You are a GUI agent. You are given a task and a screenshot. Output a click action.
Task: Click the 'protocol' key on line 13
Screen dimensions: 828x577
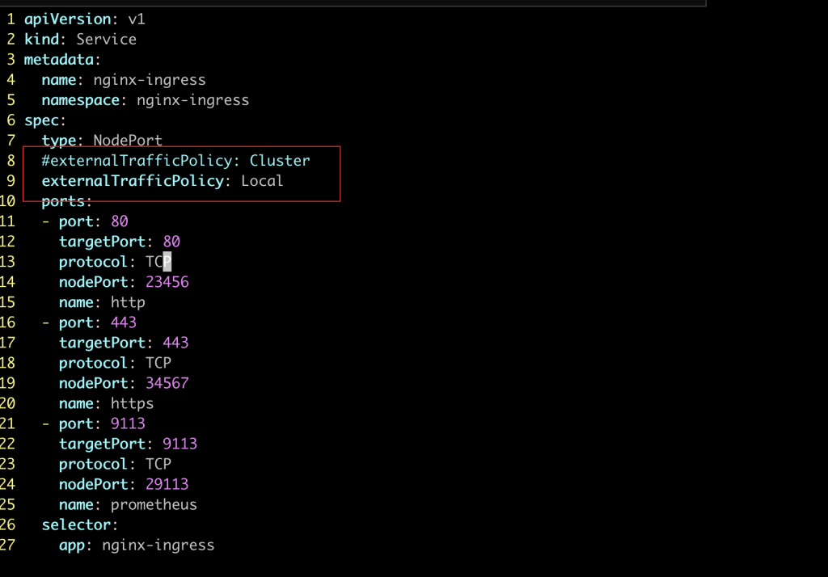tap(94, 262)
